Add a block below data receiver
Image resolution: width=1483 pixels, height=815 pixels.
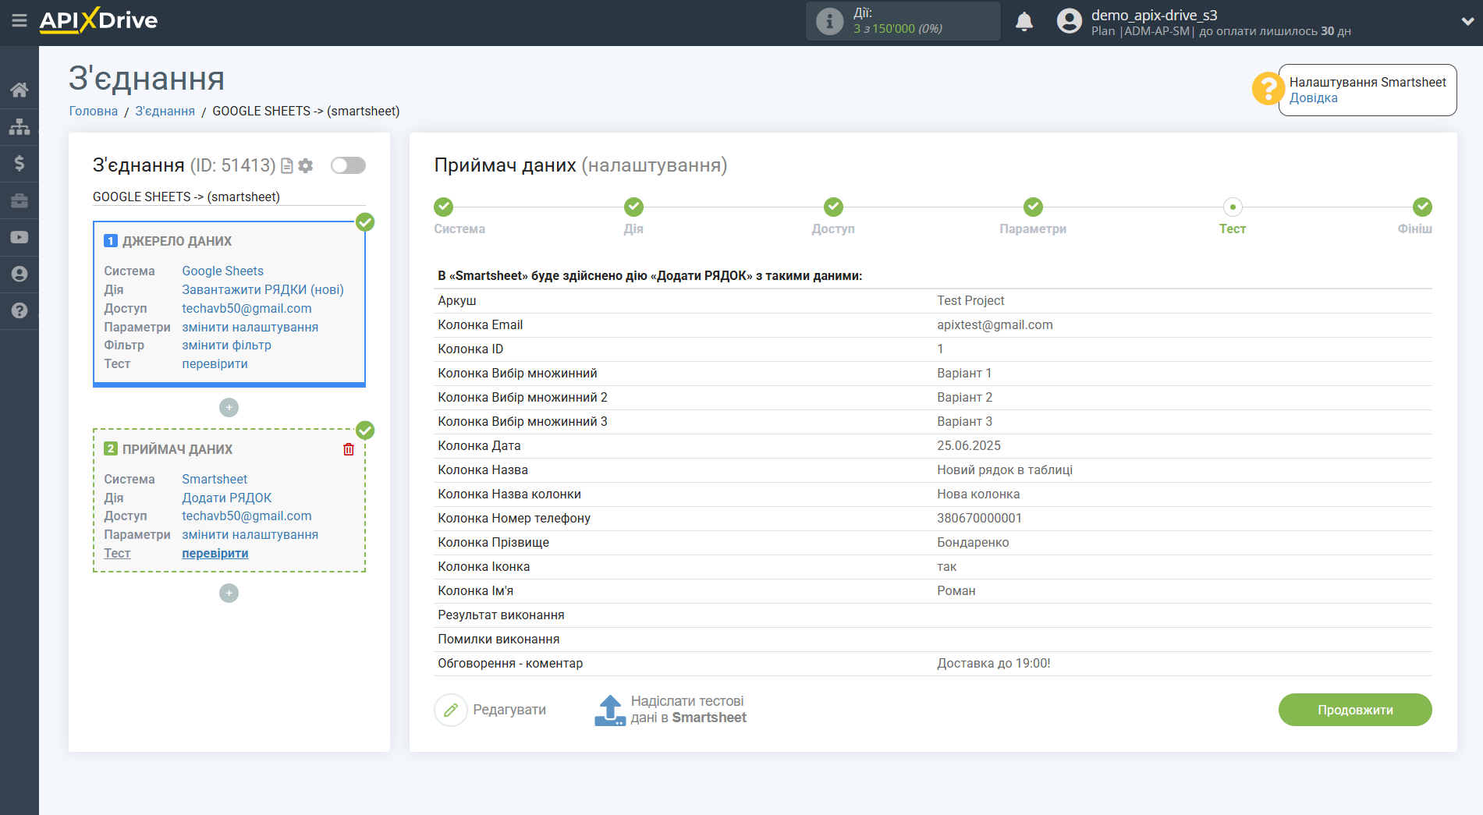click(x=229, y=593)
